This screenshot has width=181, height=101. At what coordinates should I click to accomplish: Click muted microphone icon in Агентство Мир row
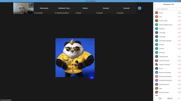[x=179, y=21]
